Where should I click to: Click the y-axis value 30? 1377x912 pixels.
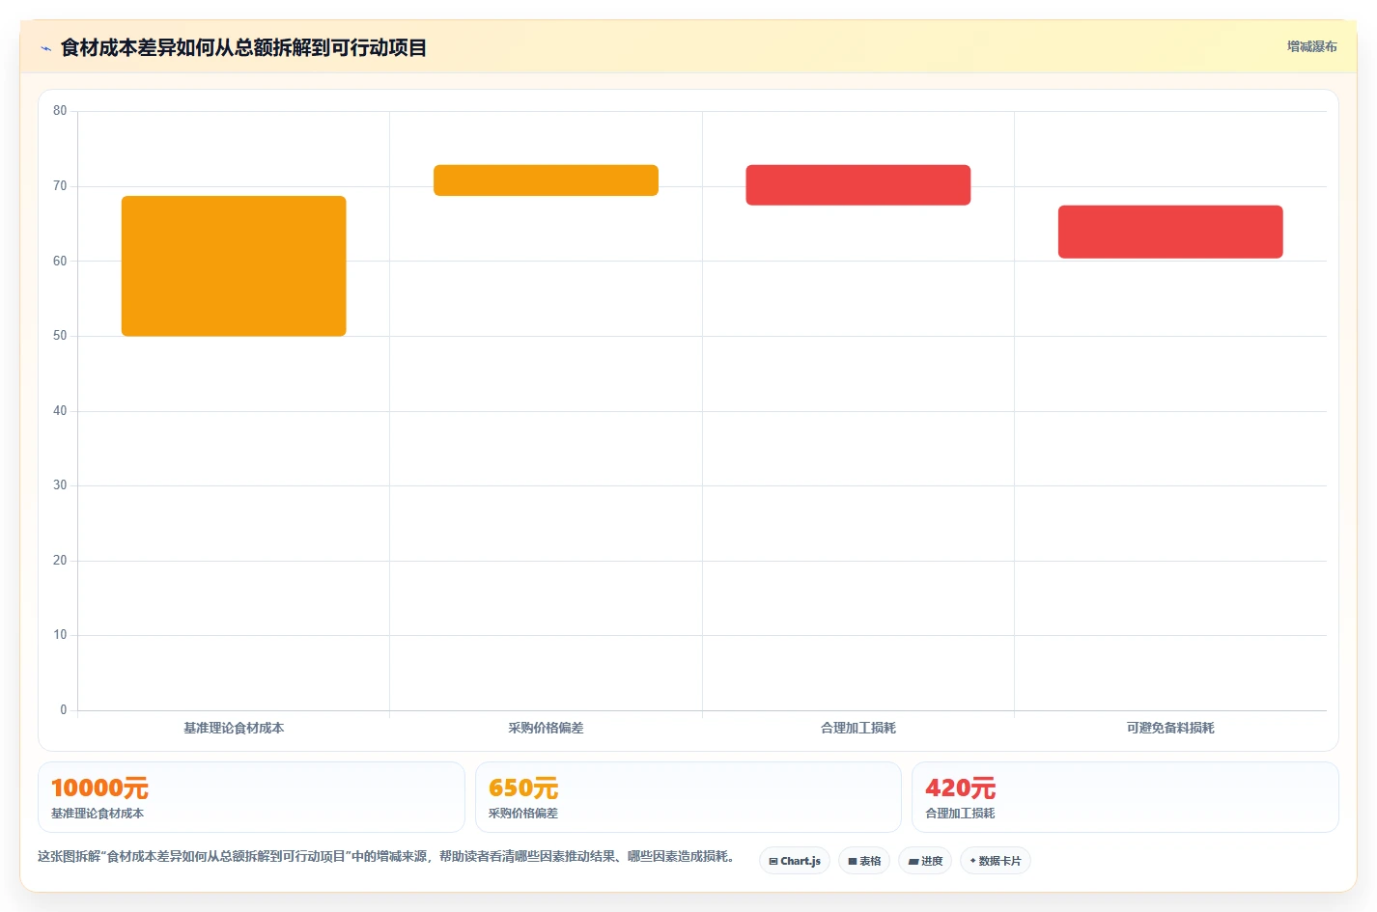[60, 485]
